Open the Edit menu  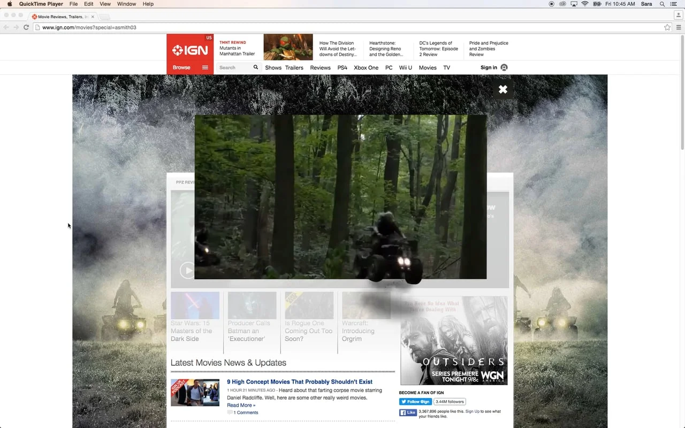89,4
